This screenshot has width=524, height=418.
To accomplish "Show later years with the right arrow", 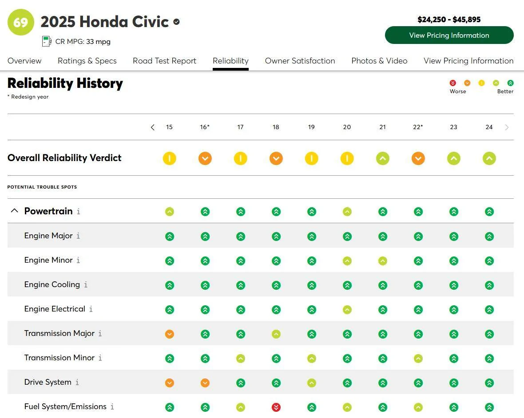I will [x=507, y=127].
